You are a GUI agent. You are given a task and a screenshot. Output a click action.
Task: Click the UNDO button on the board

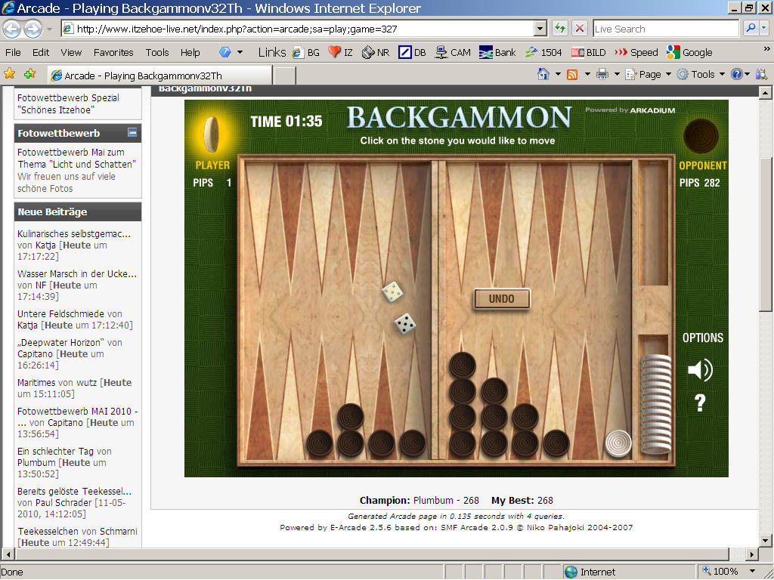point(502,299)
